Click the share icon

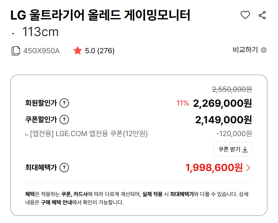coord(262,15)
